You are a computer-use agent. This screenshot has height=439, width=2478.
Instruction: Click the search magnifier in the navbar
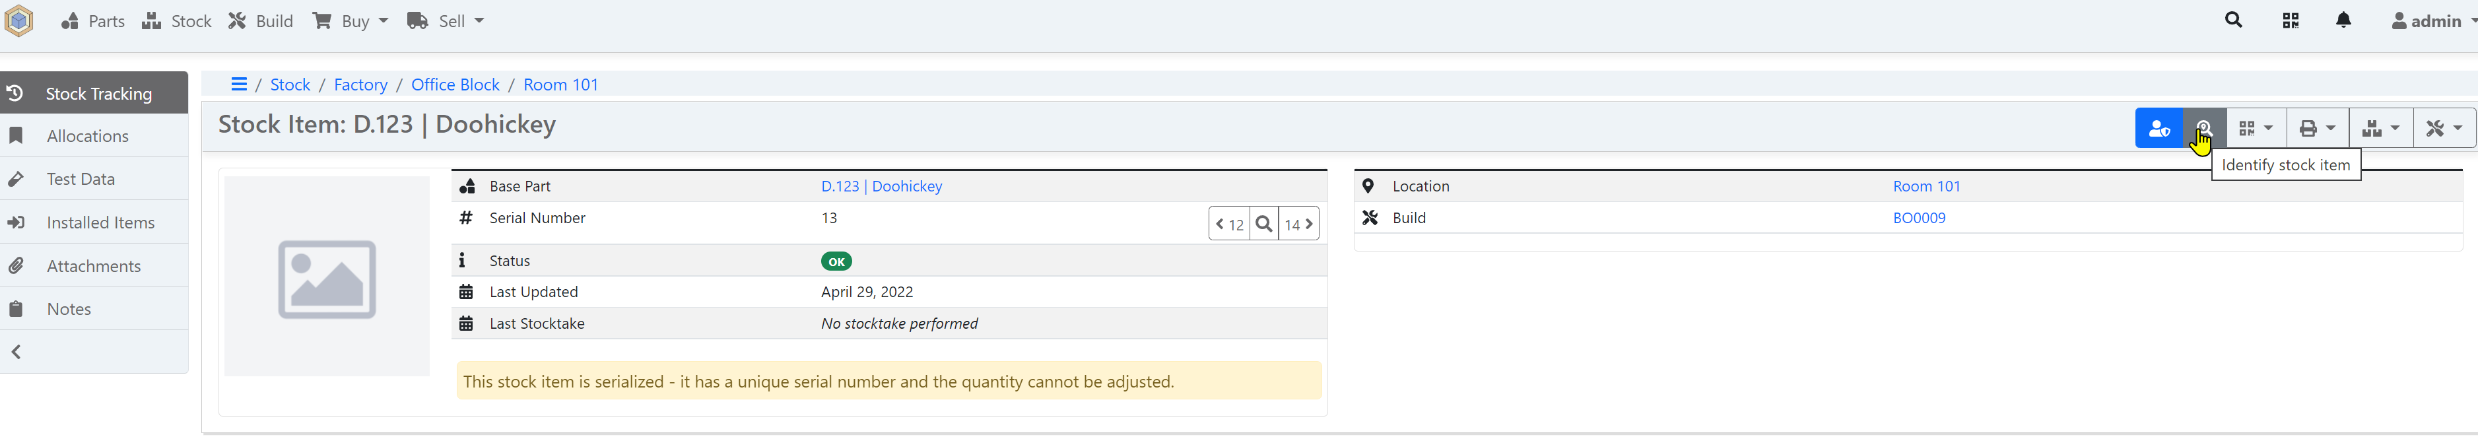(2232, 19)
